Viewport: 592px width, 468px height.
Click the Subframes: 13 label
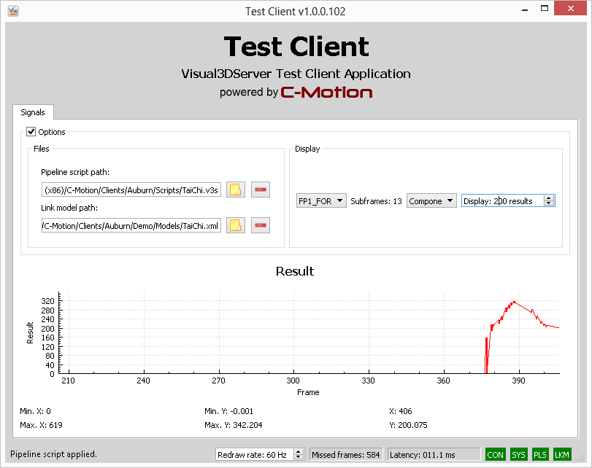click(376, 201)
